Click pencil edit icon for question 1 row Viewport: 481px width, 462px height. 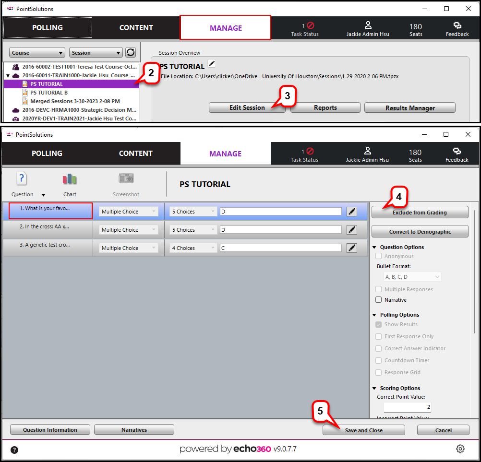click(352, 212)
